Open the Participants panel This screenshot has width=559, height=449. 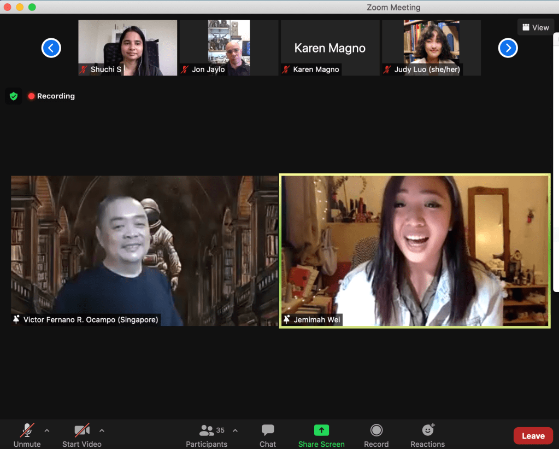pyautogui.click(x=207, y=431)
